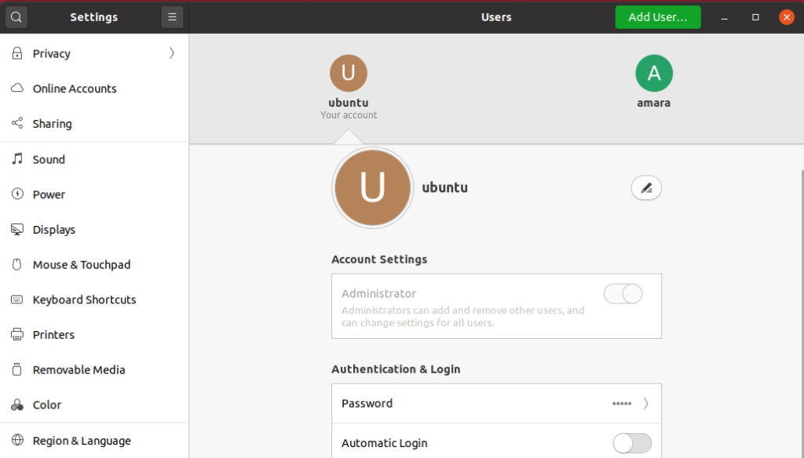
Task: Click the Printers icon in sidebar
Action: (17, 335)
